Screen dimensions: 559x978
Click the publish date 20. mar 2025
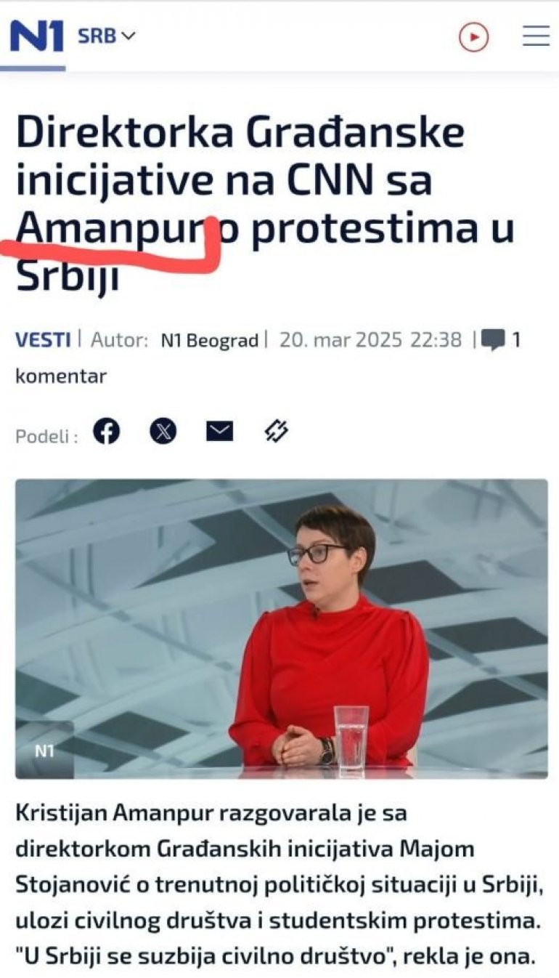pyautogui.click(x=340, y=339)
